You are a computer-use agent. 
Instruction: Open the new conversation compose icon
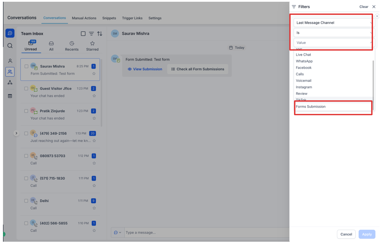pyautogui.click(x=10, y=33)
